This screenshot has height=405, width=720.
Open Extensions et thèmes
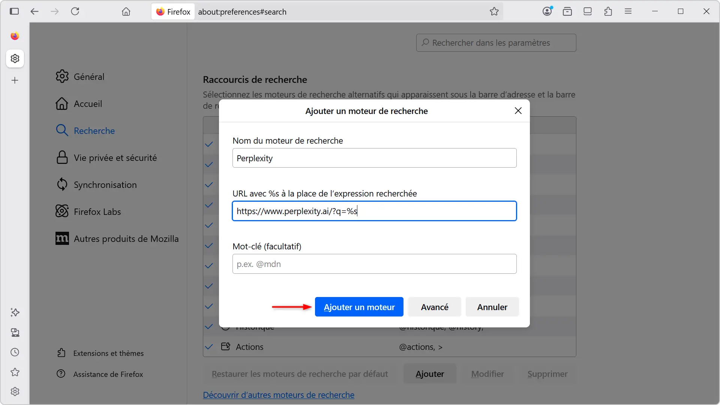pyautogui.click(x=100, y=353)
